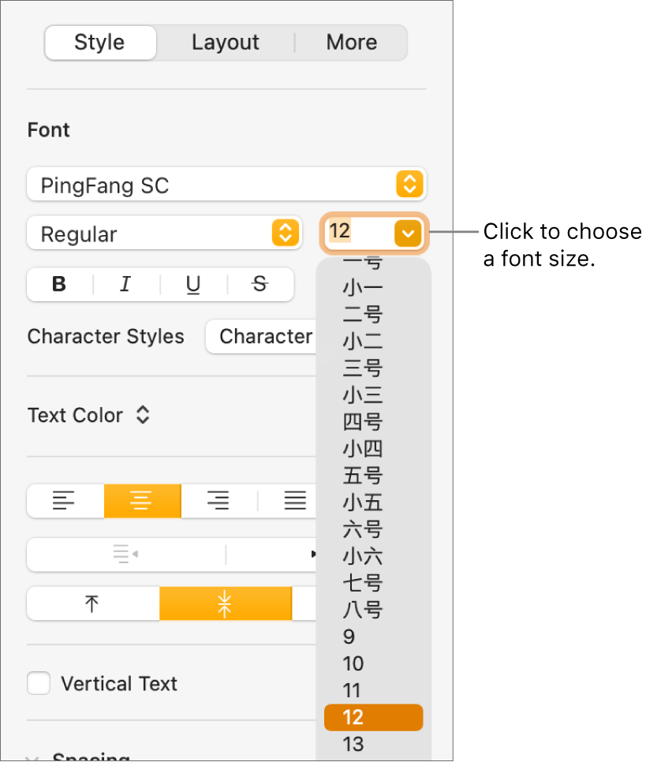Screen dimensions: 646x762
Task: Apply bold formatting
Action: (x=59, y=285)
